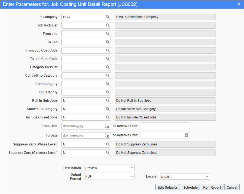This screenshot has height=194, width=244.
Task: Open the Schedule dialog
Action: [x=190, y=187]
